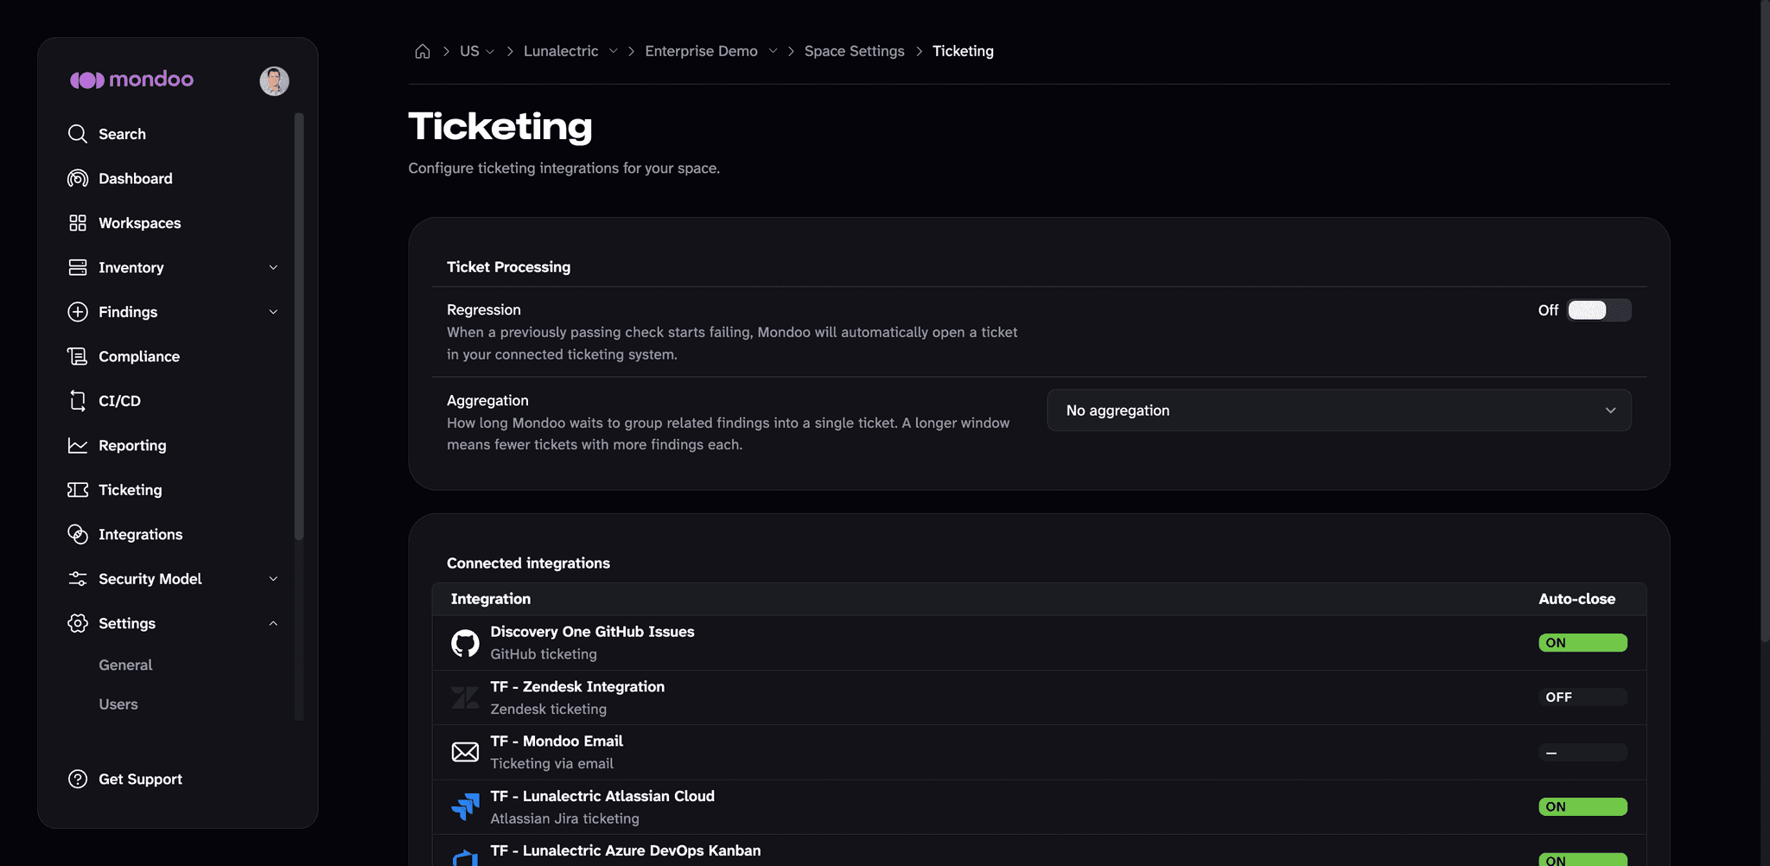The width and height of the screenshot is (1770, 866).
Task: Click the Dashboard gauge icon
Action: click(78, 178)
